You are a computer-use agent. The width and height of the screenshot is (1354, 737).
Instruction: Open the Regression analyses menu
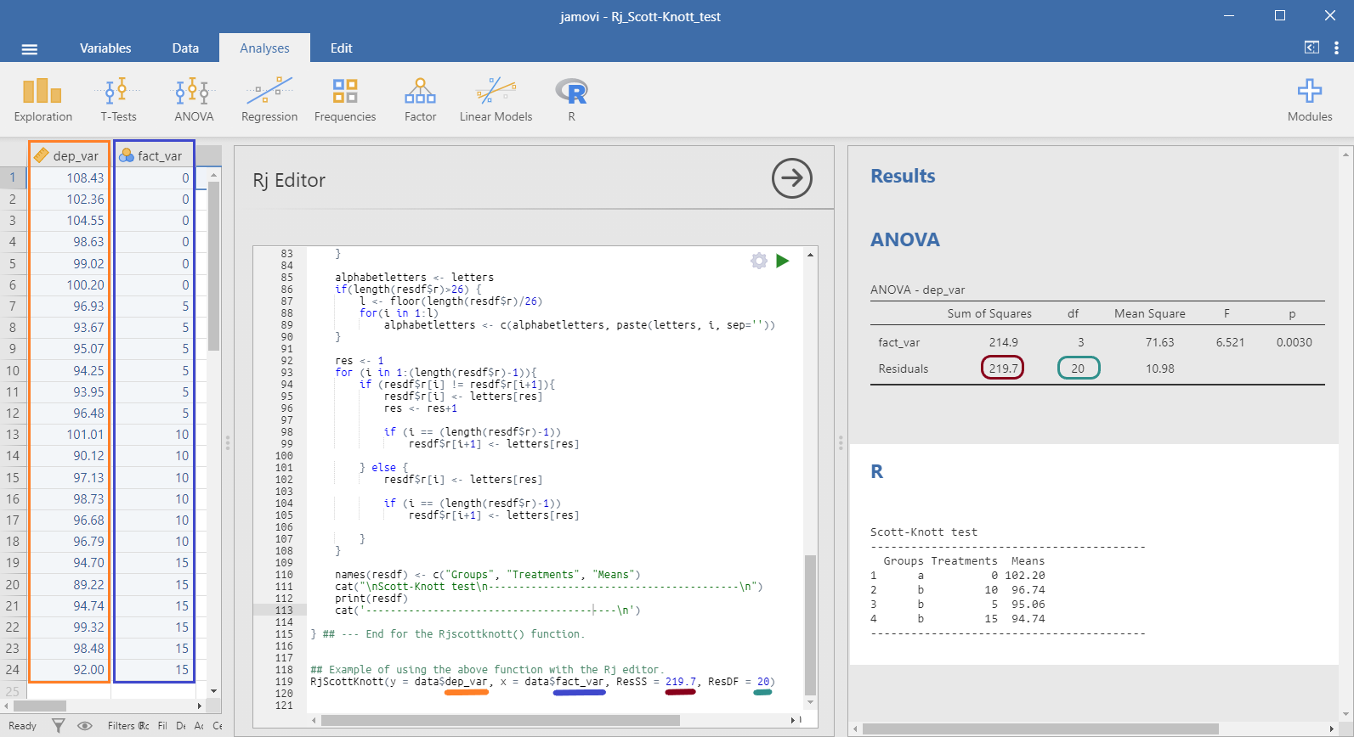(x=269, y=99)
